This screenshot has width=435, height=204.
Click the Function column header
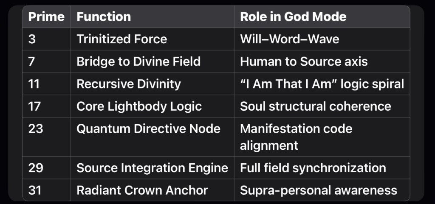coord(104,17)
